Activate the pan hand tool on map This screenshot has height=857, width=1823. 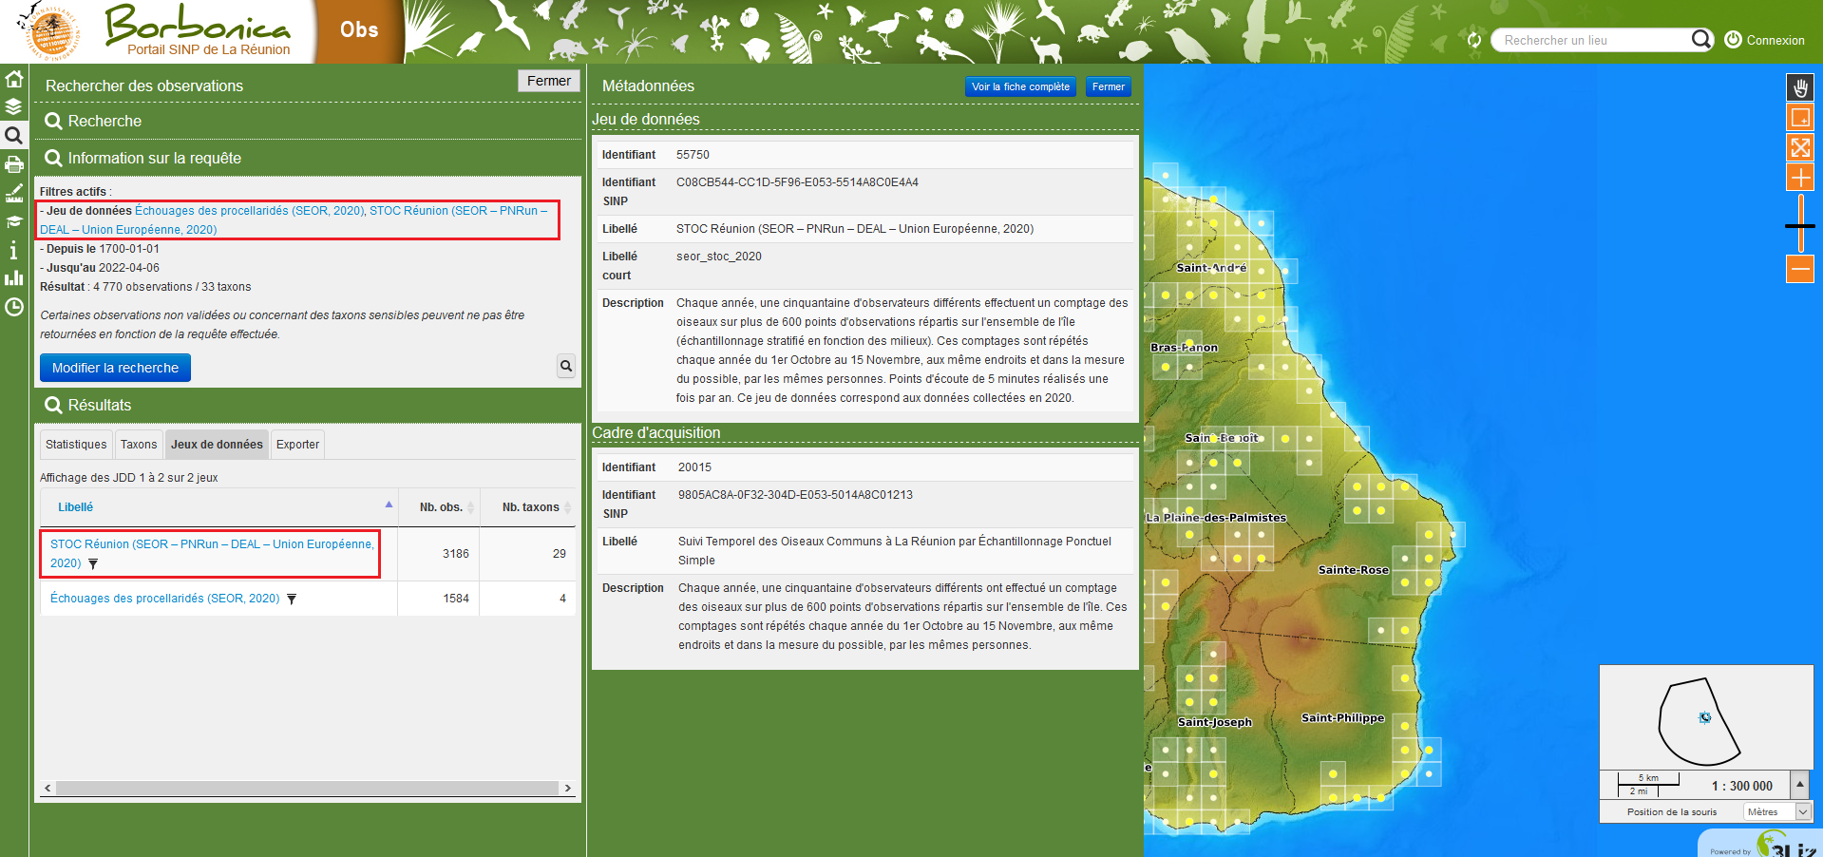point(1800,87)
